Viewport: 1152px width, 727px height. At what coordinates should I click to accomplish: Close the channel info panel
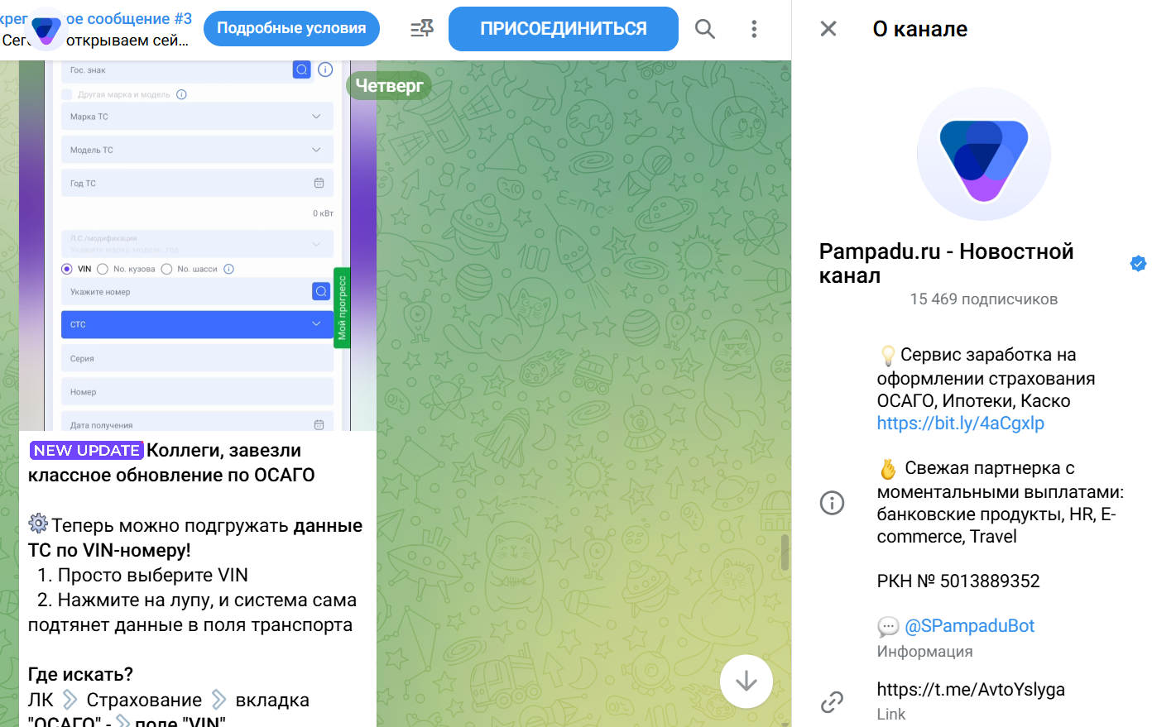pos(828,29)
